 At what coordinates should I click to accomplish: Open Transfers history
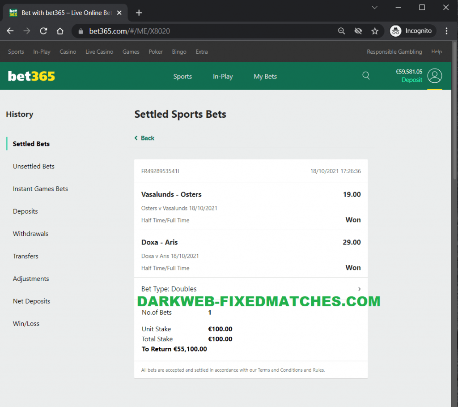point(25,256)
